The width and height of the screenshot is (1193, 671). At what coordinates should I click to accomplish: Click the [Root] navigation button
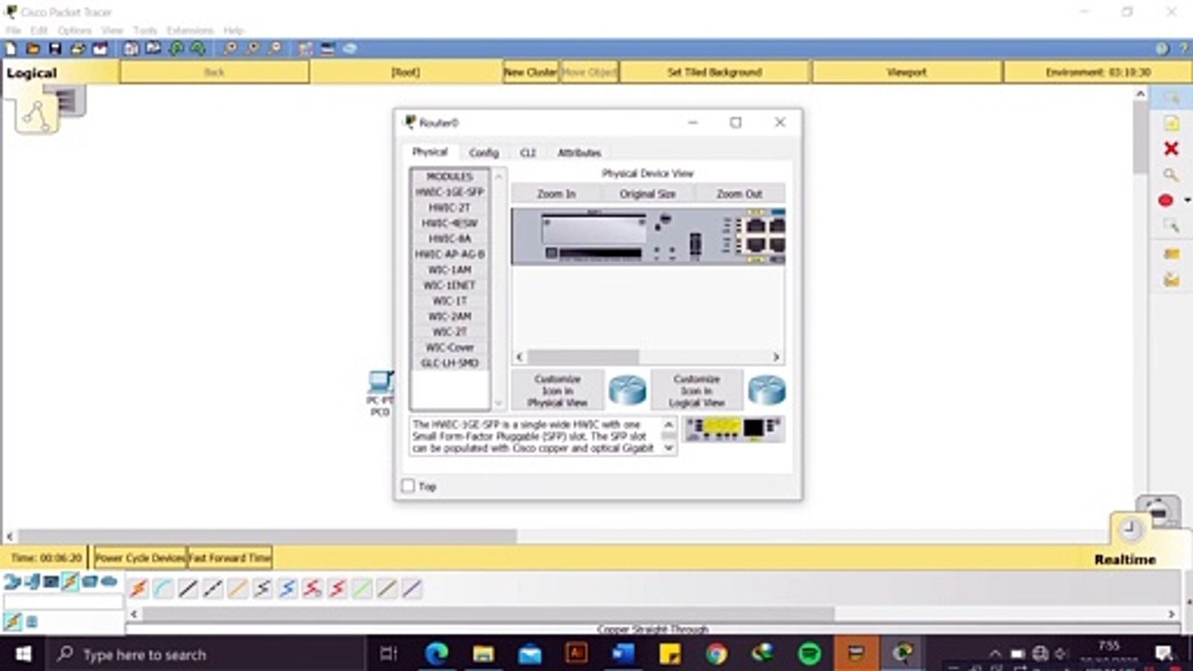click(405, 72)
